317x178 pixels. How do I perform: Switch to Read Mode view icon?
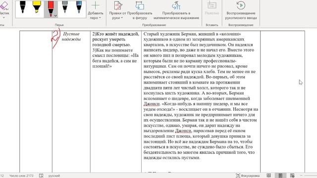268,176
